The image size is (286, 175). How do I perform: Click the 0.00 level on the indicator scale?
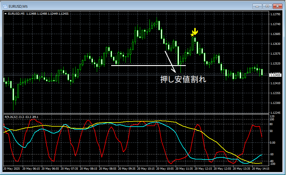(273, 142)
